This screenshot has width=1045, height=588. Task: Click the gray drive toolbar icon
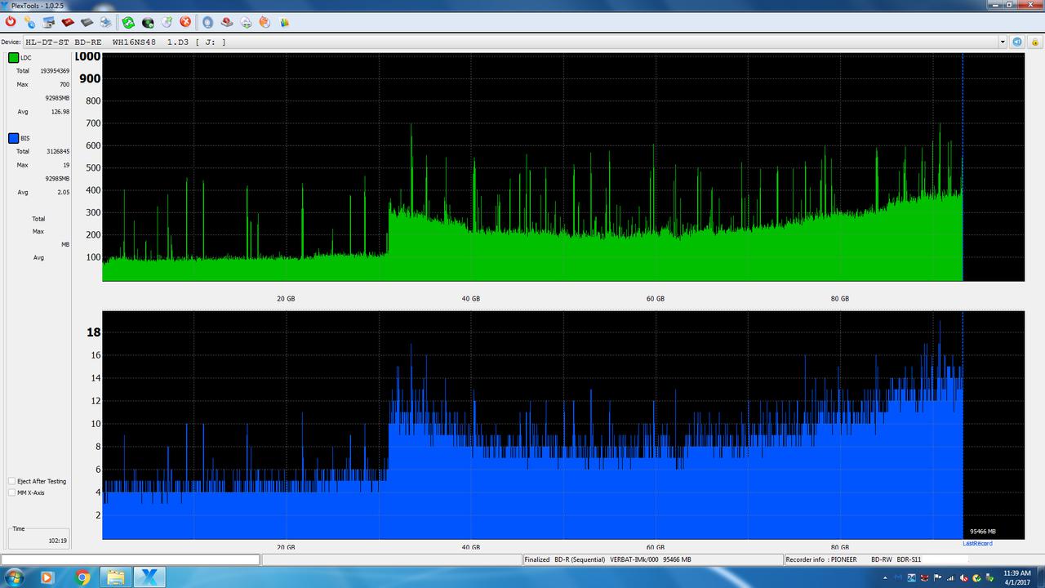pyautogui.click(x=87, y=22)
